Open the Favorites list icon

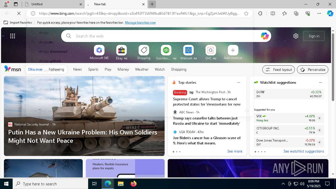(285, 13)
